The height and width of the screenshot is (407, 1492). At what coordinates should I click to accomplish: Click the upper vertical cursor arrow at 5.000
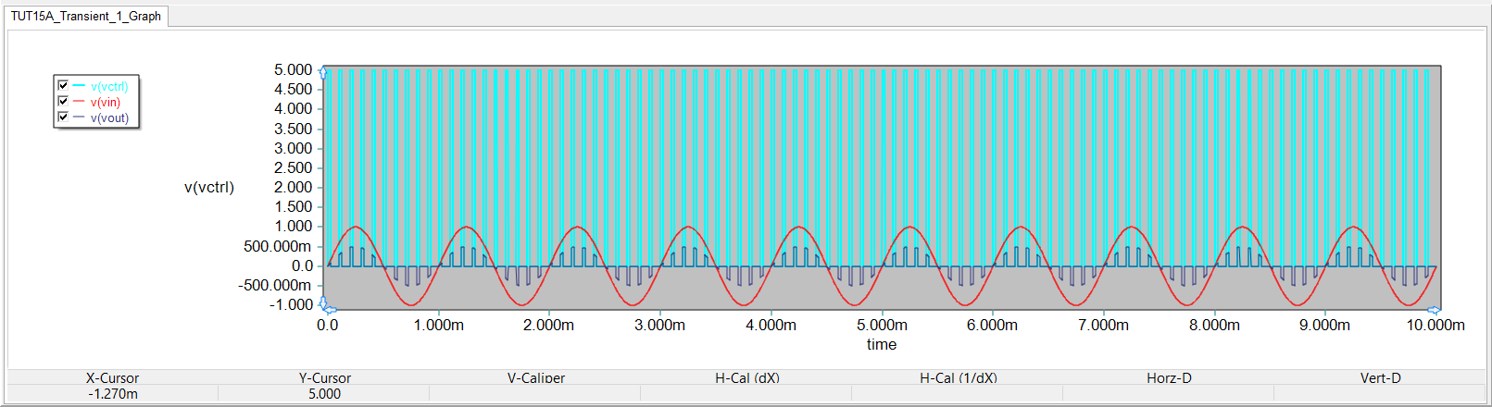tap(323, 71)
